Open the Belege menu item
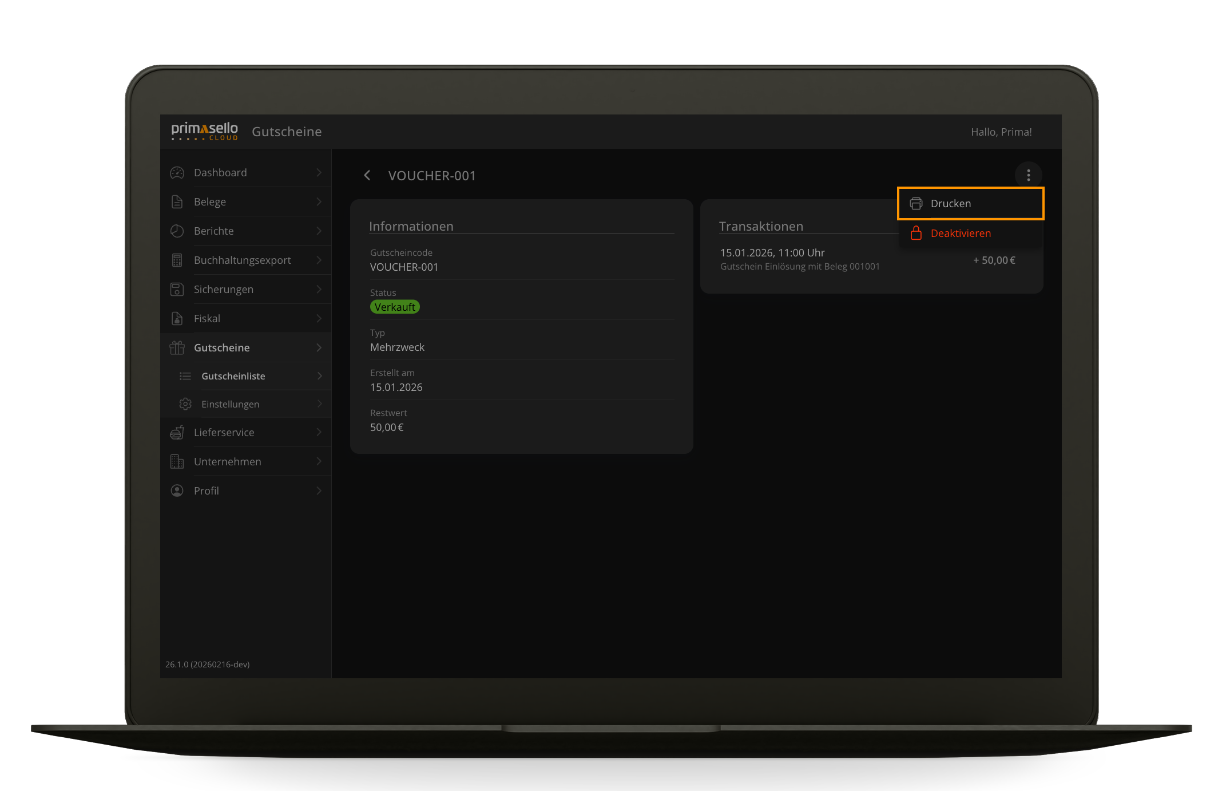1226x791 pixels. pos(246,201)
